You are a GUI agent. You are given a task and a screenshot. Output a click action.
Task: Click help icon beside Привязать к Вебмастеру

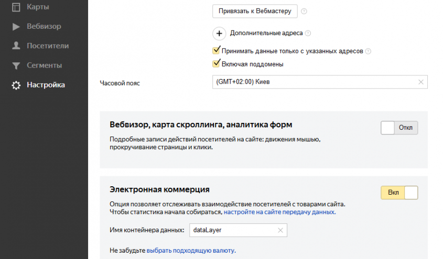[x=304, y=11]
